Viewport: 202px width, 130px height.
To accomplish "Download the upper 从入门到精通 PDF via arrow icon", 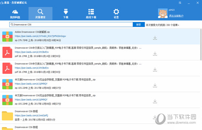I will coord(155,54).
